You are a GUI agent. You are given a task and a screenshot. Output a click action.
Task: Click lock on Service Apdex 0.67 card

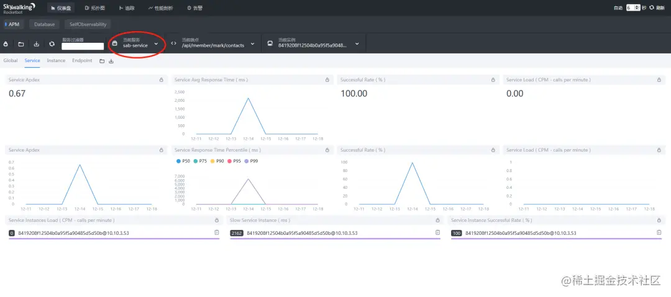point(162,80)
